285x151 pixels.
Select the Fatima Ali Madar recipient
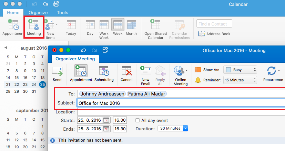[x=147, y=94]
